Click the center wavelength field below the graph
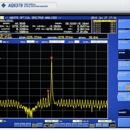130x130 pixels. (52, 121)
